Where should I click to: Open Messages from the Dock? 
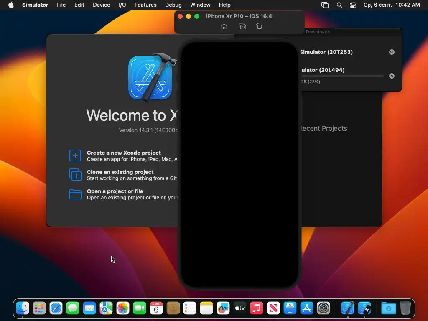click(73, 308)
